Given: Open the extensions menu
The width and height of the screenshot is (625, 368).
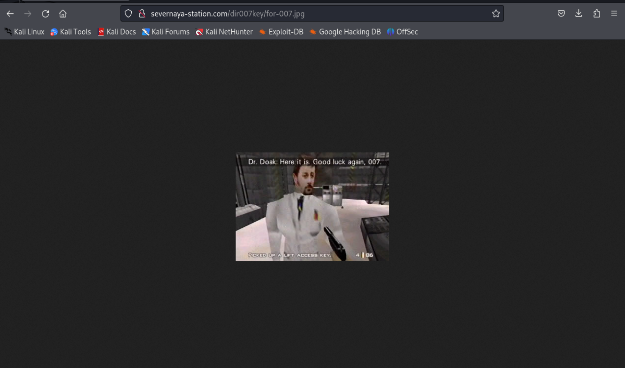Looking at the screenshot, I should [x=596, y=13].
